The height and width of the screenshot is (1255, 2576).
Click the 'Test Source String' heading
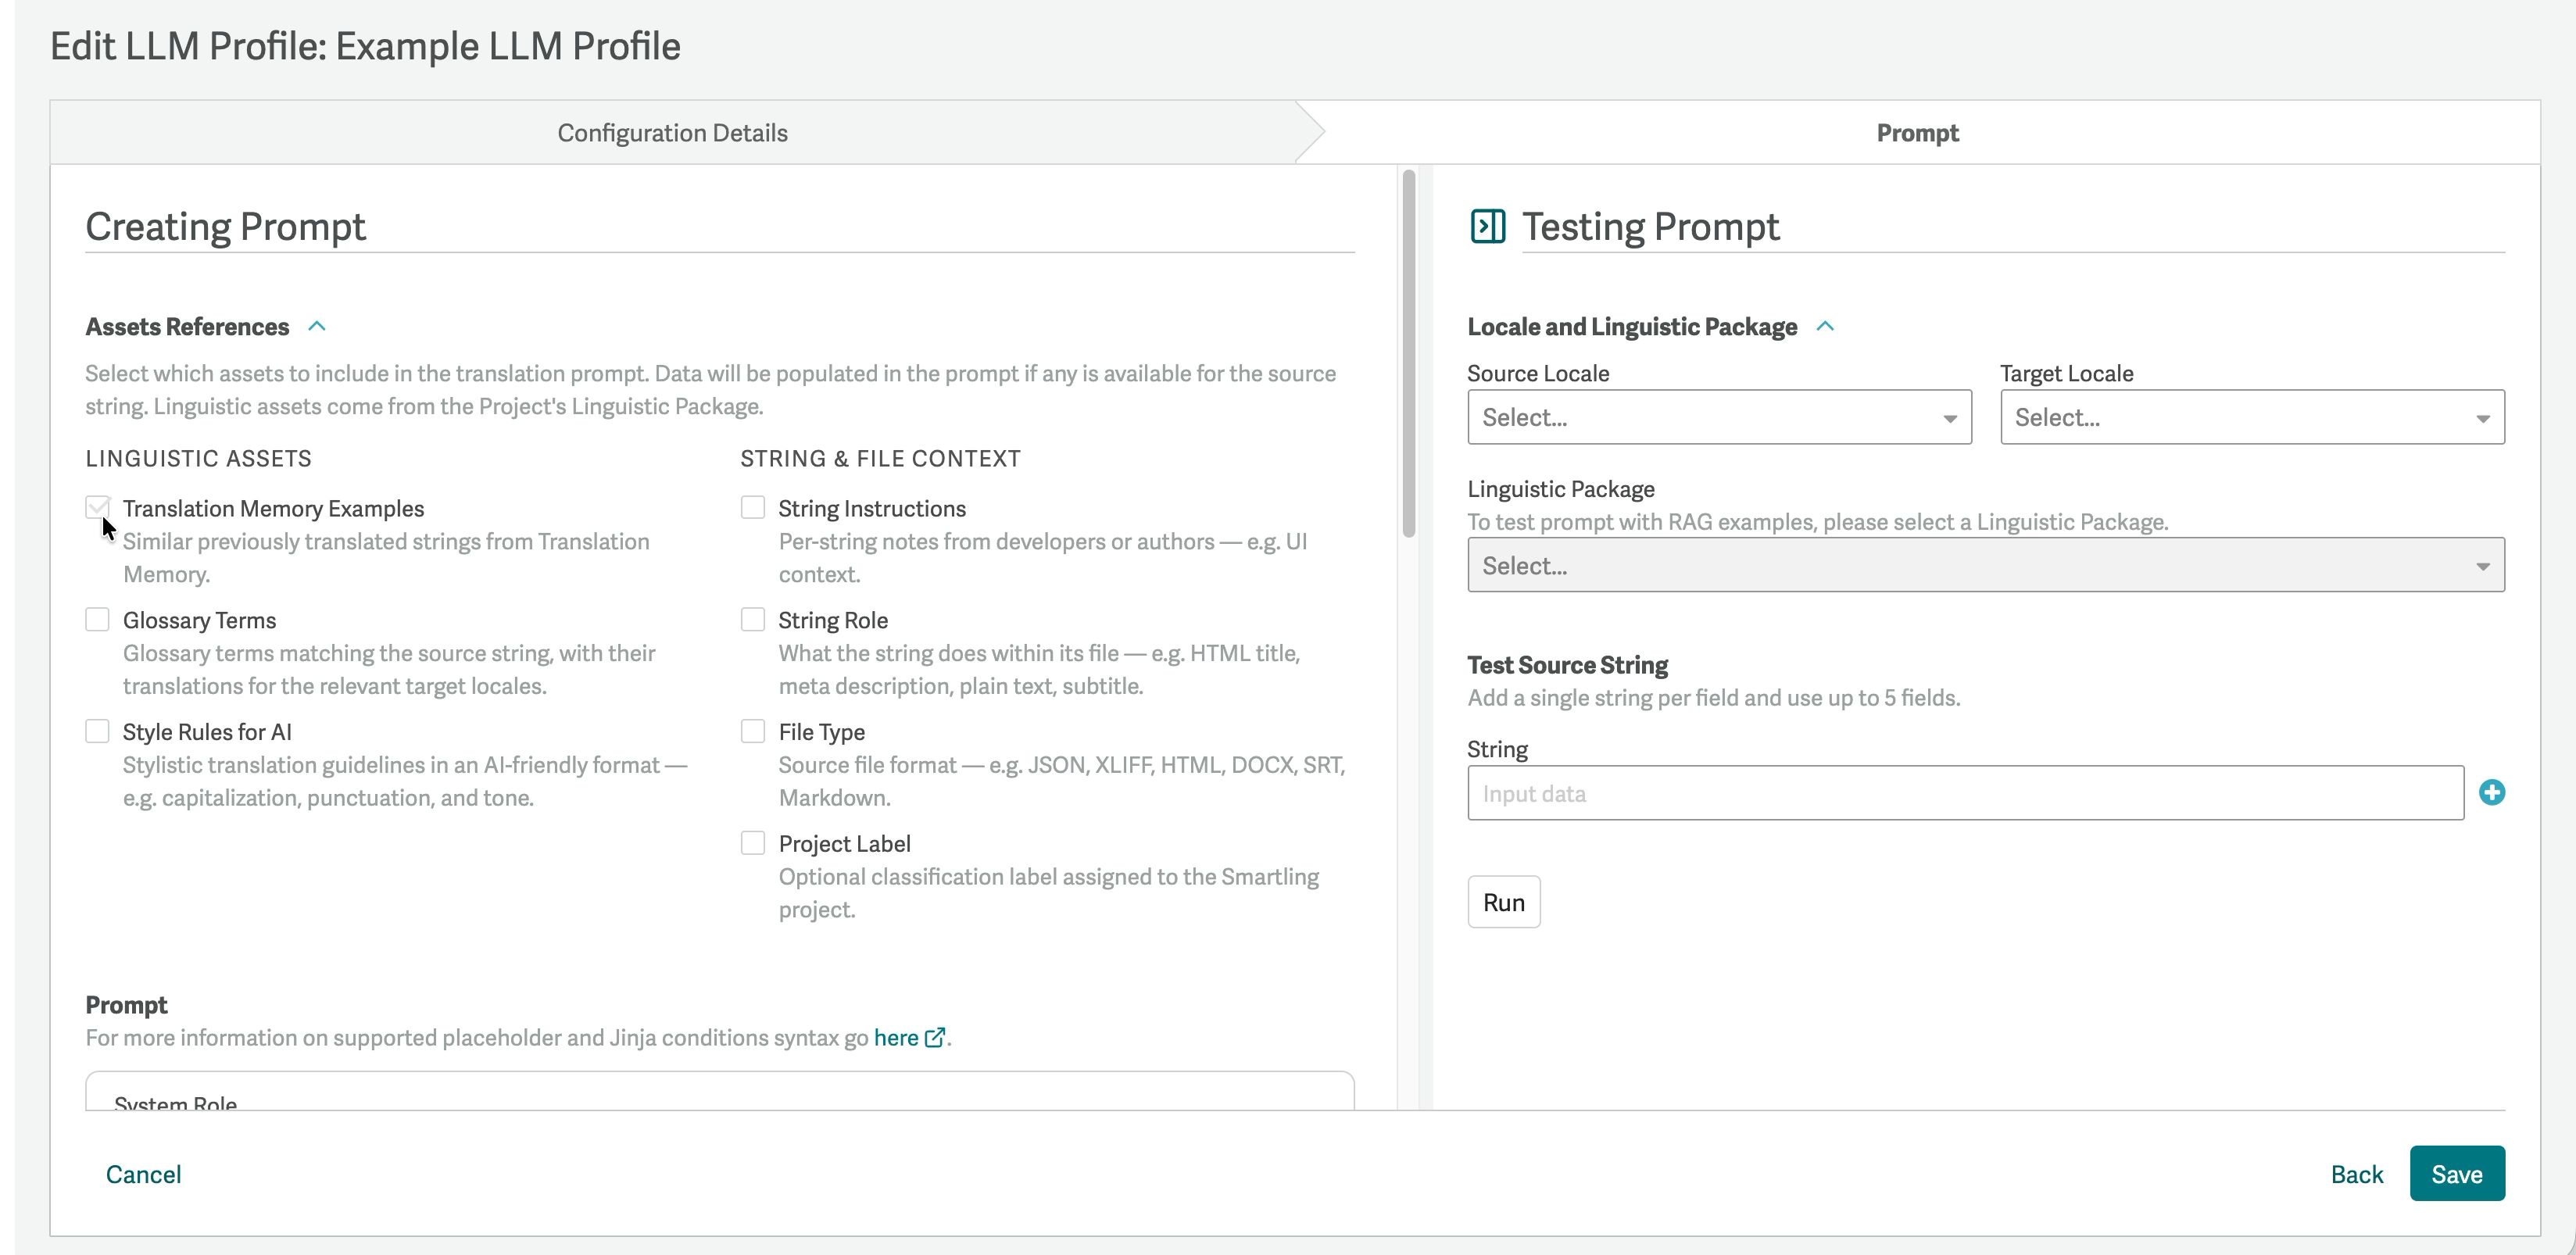tap(1567, 665)
